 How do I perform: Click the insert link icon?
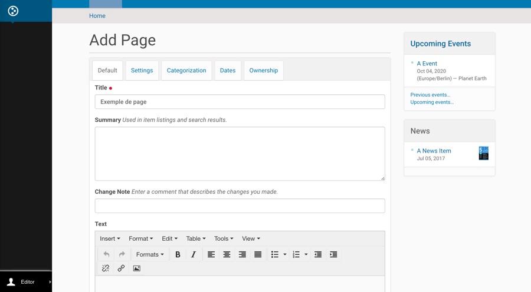[x=121, y=268]
